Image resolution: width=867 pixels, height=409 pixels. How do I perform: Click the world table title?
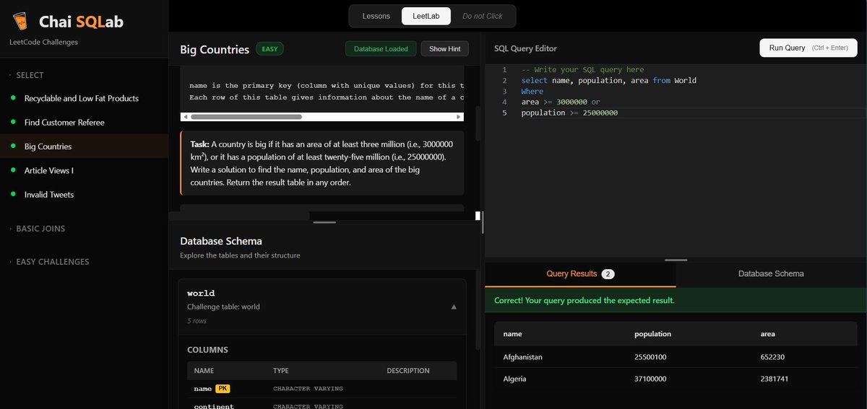pos(201,294)
